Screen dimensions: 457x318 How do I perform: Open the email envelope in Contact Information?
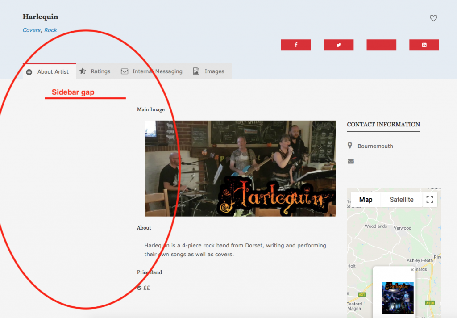tap(351, 161)
